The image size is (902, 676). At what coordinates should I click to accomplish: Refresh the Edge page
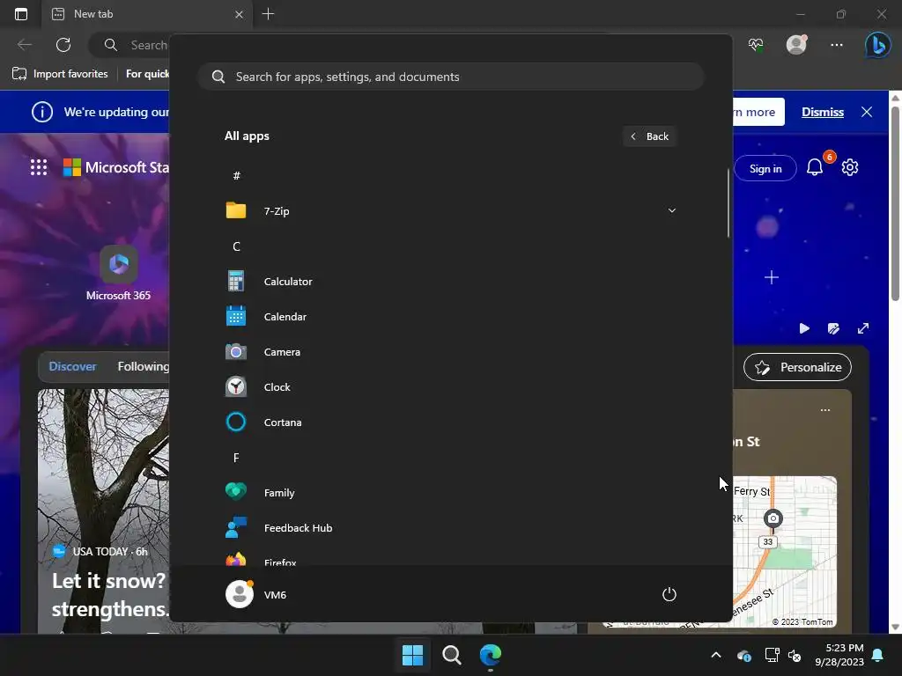pyautogui.click(x=63, y=45)
